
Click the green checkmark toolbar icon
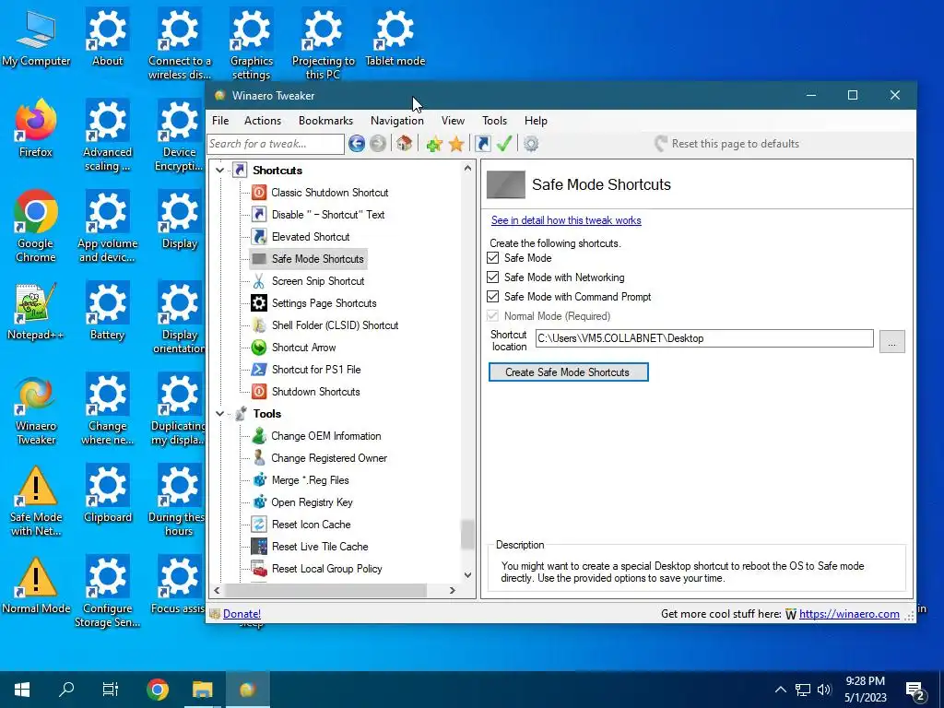[504, 143]
